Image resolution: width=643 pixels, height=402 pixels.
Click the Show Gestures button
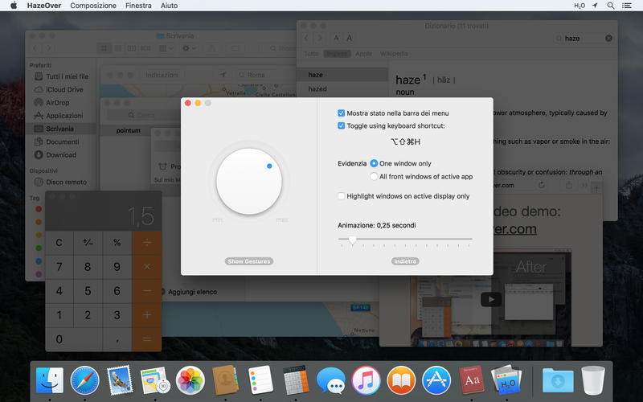[249, 261]
